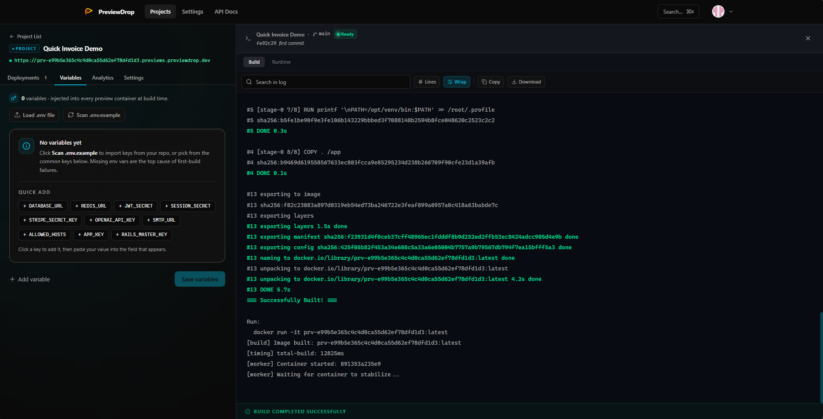Click the Save variables button
This screenshot has height=419, width=823.
[x=200, y=279]
